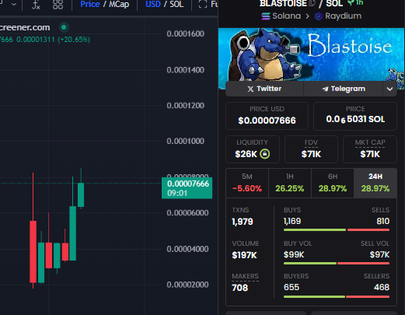The image size is (405, 315).
Task: Expand the chart toolbar dropdown chevron
Action: 14,5
